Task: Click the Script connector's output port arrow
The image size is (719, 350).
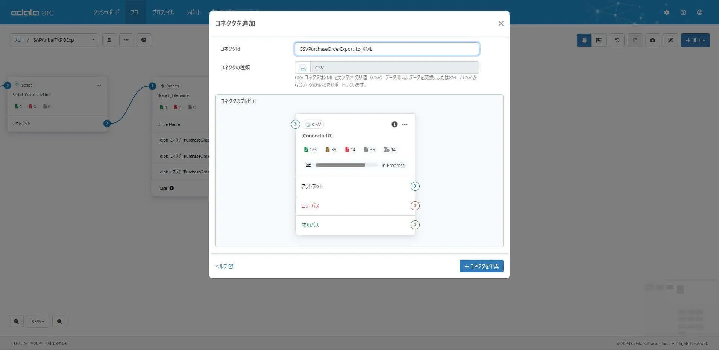Action: [107, 123]
